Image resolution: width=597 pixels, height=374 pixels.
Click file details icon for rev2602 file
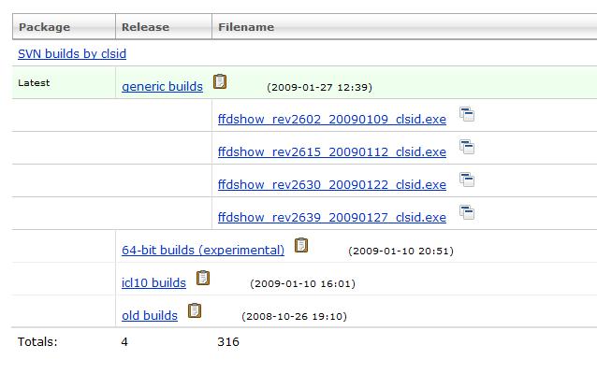tap(467, 114)
